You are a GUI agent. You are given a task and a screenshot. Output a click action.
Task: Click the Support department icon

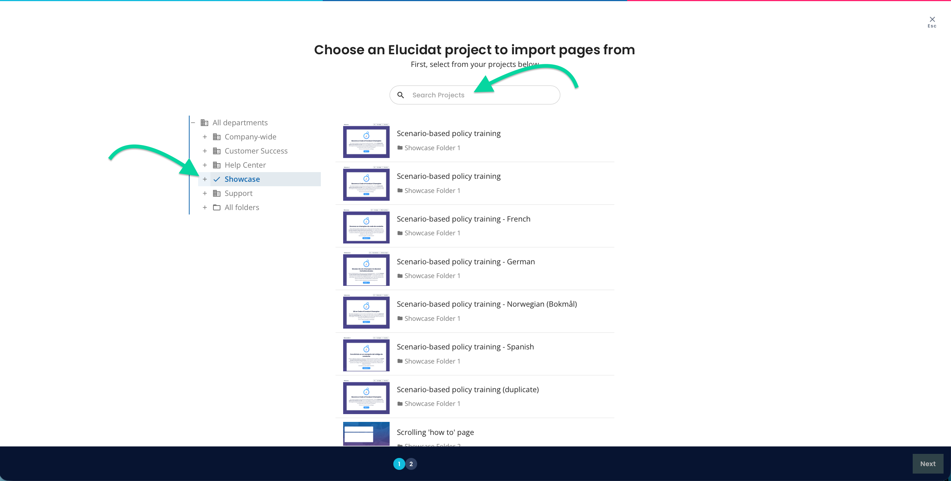(x=217, y=193)
